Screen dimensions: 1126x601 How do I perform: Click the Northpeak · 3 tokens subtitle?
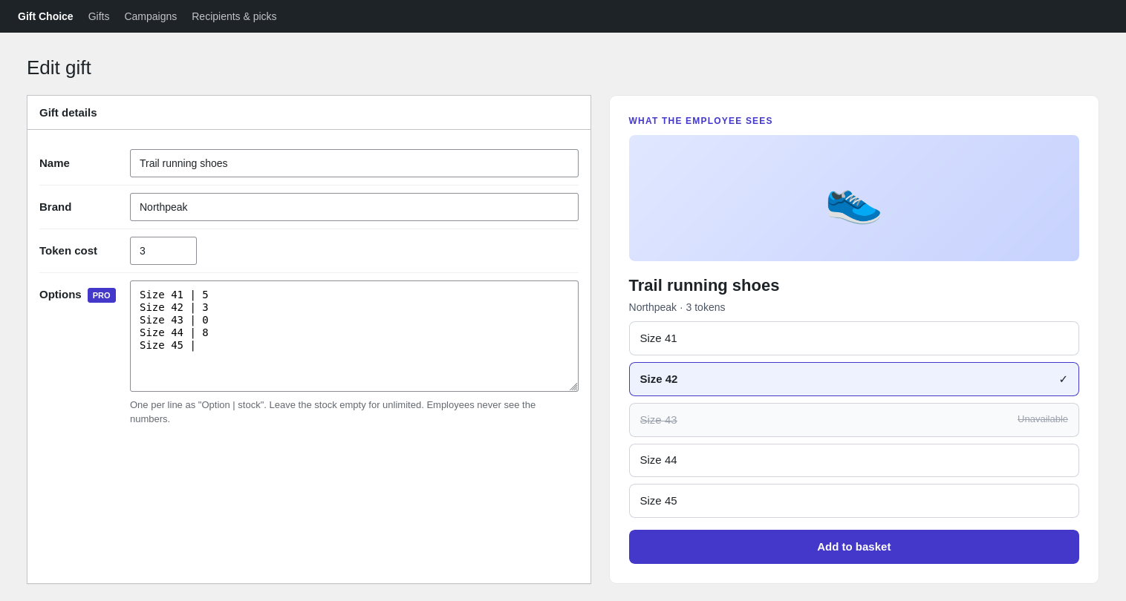tap(677, 307)
